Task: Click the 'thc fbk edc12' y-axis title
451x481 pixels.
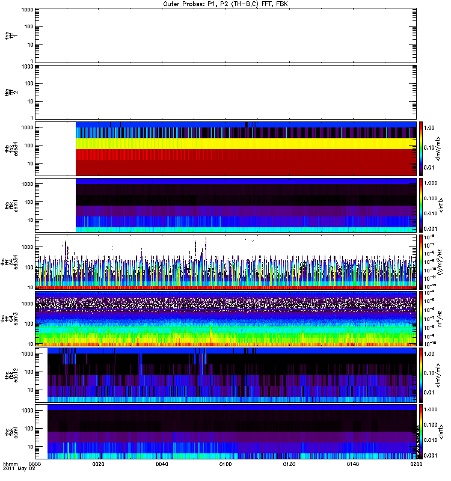Action: pyautogui.click(x=11, y=375)
